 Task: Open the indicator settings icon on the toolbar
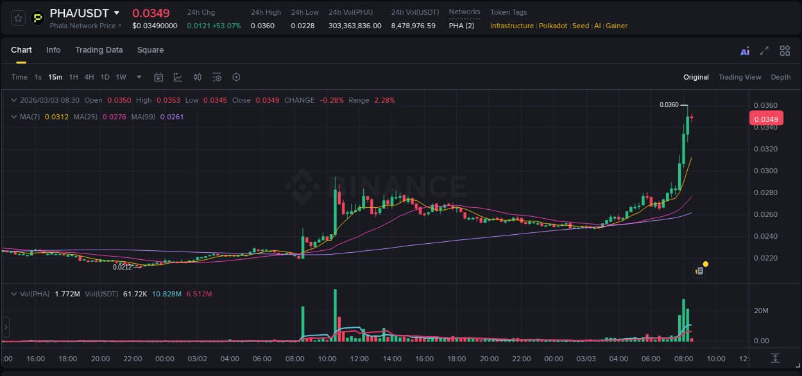click(x=217, y=77)
